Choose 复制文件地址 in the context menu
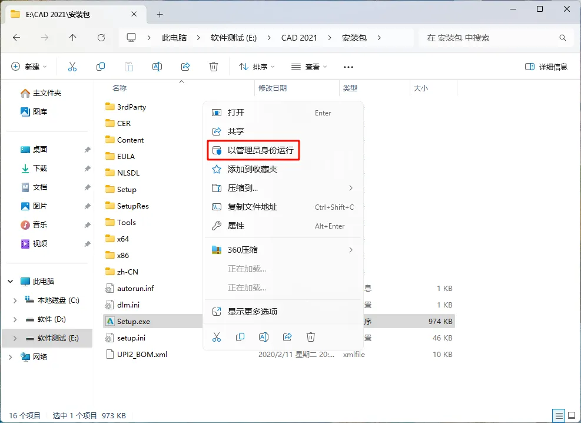The width and height of the screenshot is (581, 423). pos(284,207)
